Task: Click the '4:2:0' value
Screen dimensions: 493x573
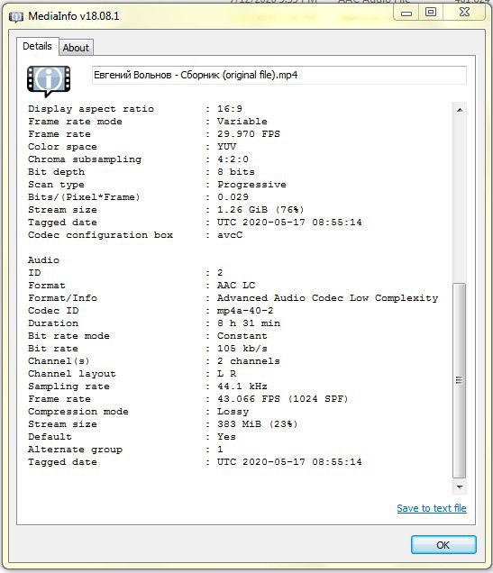Action: [233, 159]
